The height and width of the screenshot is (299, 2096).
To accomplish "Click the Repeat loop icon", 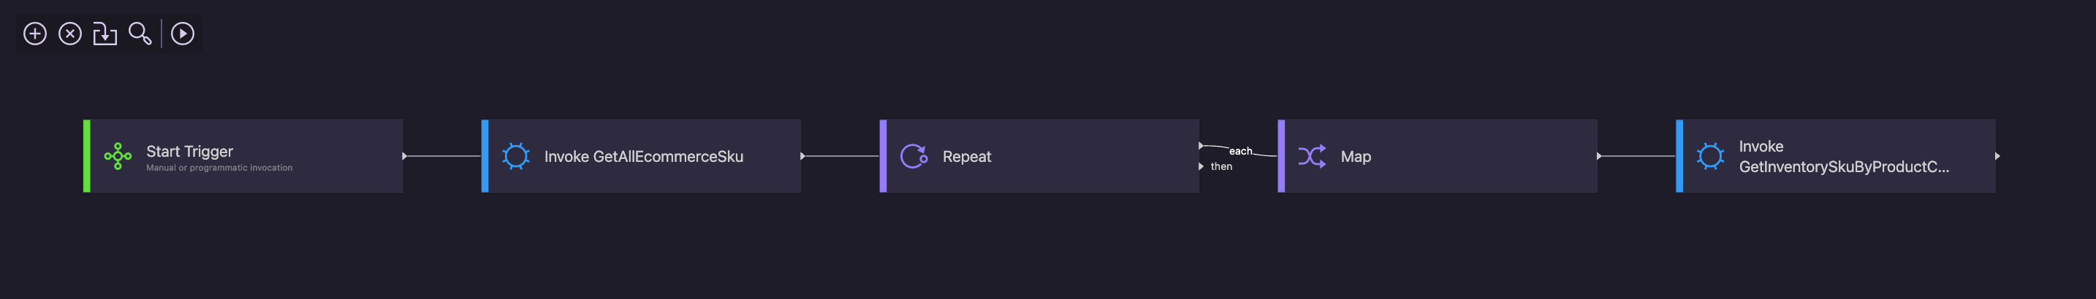I will coord(914,156).
